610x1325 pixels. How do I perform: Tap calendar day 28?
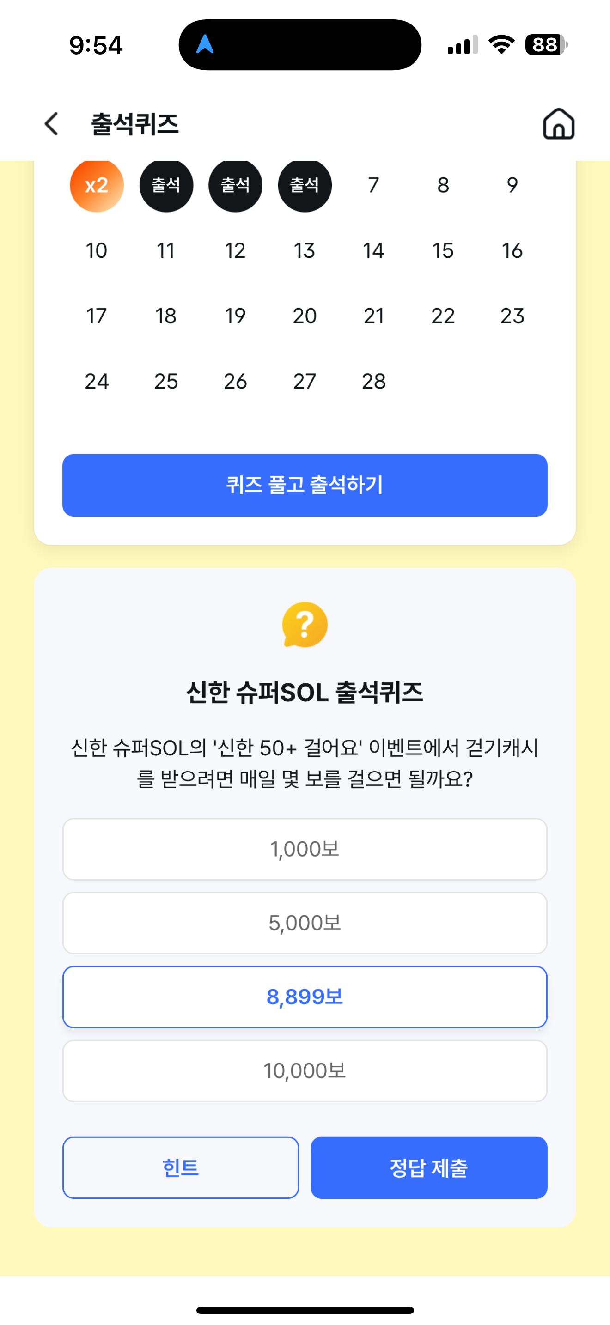[373, 381]
